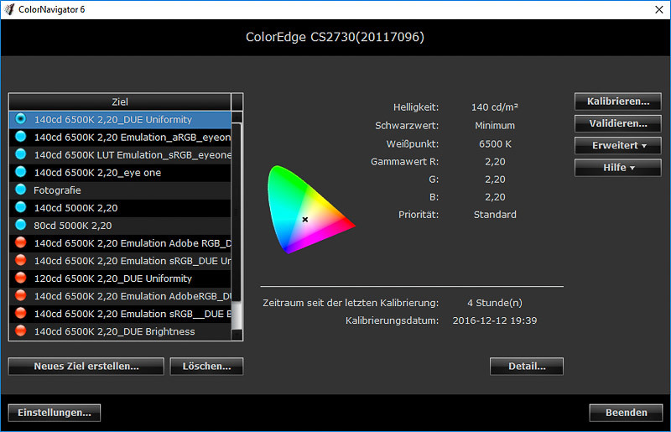Click the CIE color gamut diagram

311,210
